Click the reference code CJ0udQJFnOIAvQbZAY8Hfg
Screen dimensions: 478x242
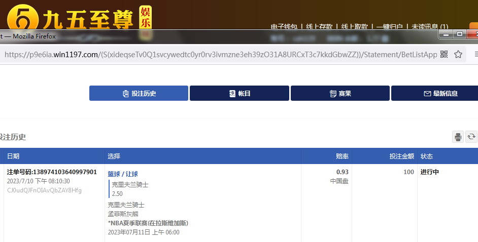pyautogui.click(x=44, y=190)
